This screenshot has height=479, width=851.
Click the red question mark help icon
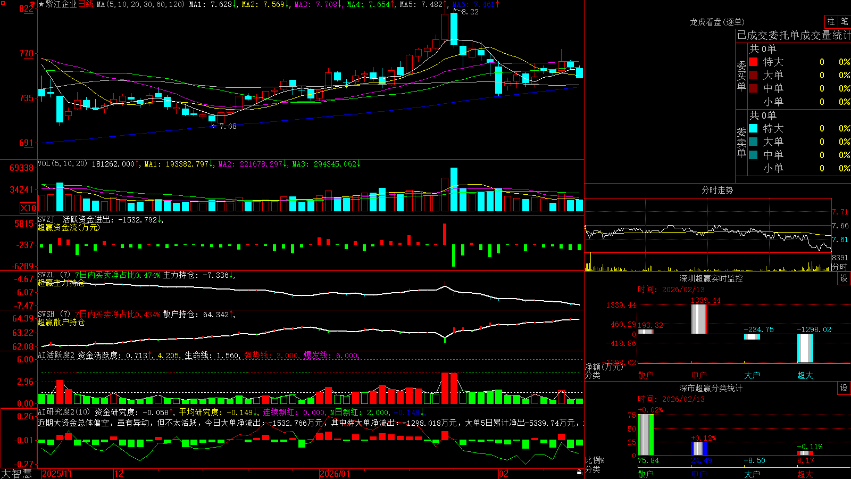point(32,4)
